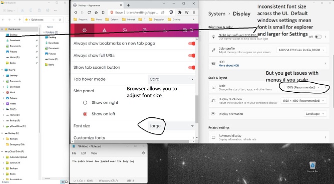Toggle Always show bookmarks on new tab page
Image resolution: width=334 pixels, height=184 pixels.
pyautogui.click(x=192, y=44)
